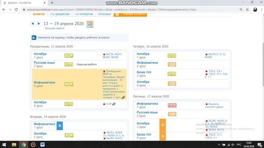Click the blue Б marker on Tuesday Информатика

pyautogui.click(x=59, y=126)
